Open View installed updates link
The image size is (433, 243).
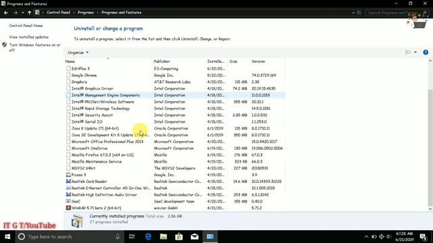tap(28, 37)
